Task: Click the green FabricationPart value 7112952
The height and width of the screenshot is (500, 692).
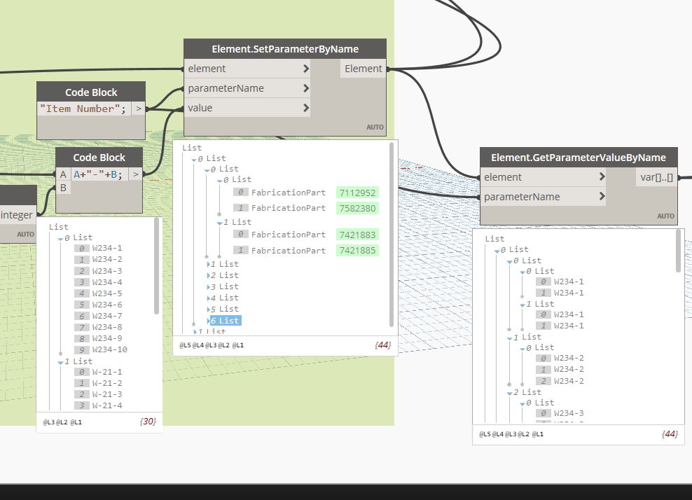Action: pyautogui.click(x=357, y=192)
